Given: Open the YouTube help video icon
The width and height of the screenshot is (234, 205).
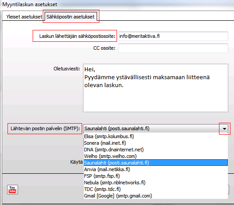Looking at the screenshot, I should tap(12, 190).
